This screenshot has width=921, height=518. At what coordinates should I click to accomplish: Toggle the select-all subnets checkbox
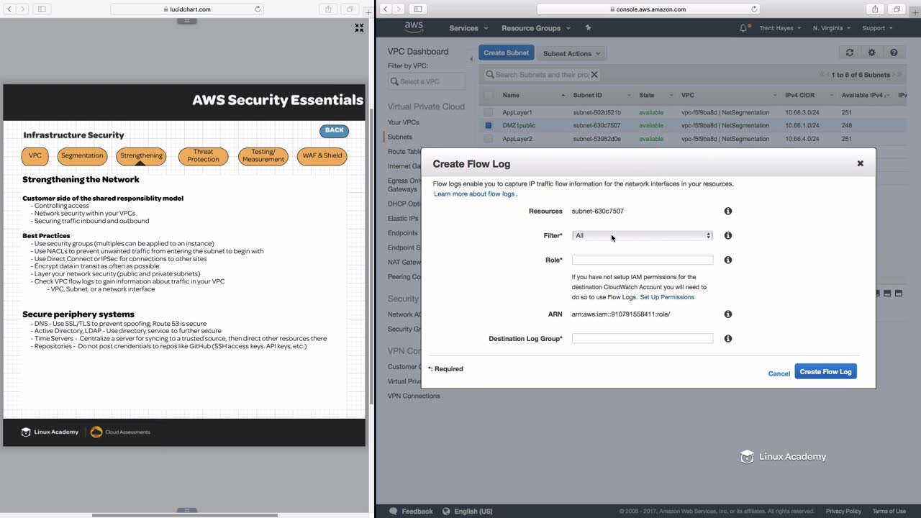click(489, 95)
